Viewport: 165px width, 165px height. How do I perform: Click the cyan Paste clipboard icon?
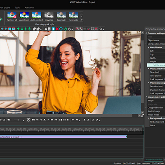[x=53, y=29]
